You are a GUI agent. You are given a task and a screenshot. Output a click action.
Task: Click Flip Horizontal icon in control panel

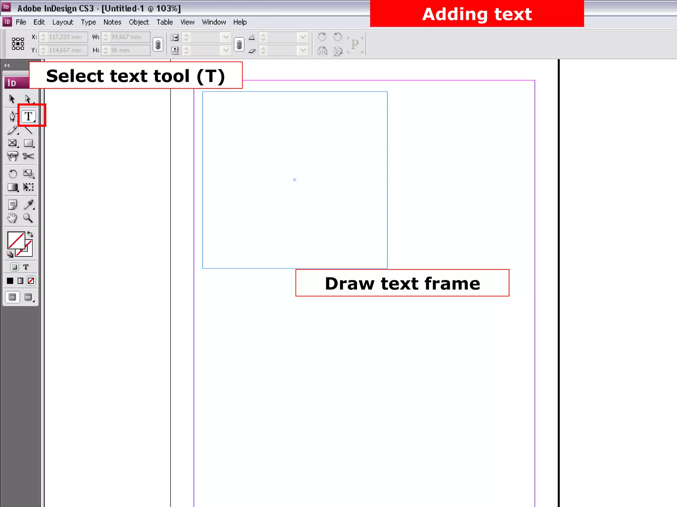(x=322, y=51)
